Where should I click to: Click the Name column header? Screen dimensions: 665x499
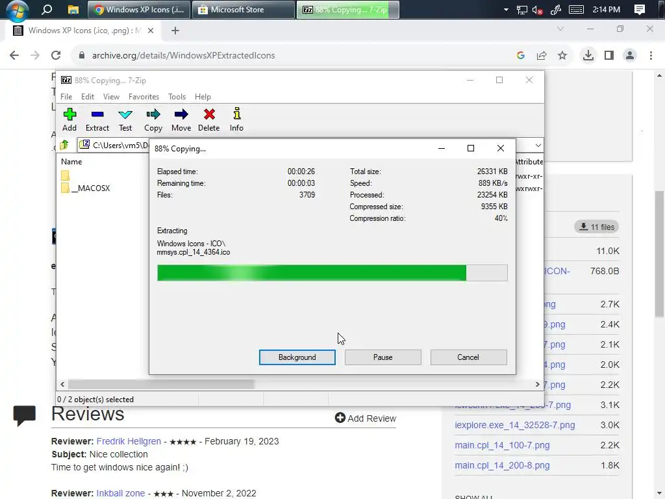point(71,162)
